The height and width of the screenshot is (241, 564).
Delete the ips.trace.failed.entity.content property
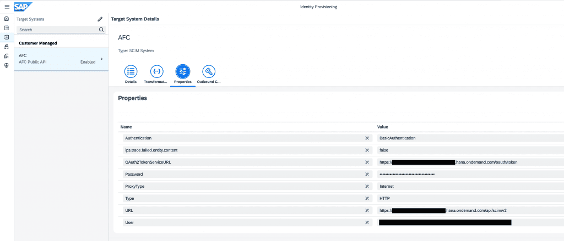point(367,150)
